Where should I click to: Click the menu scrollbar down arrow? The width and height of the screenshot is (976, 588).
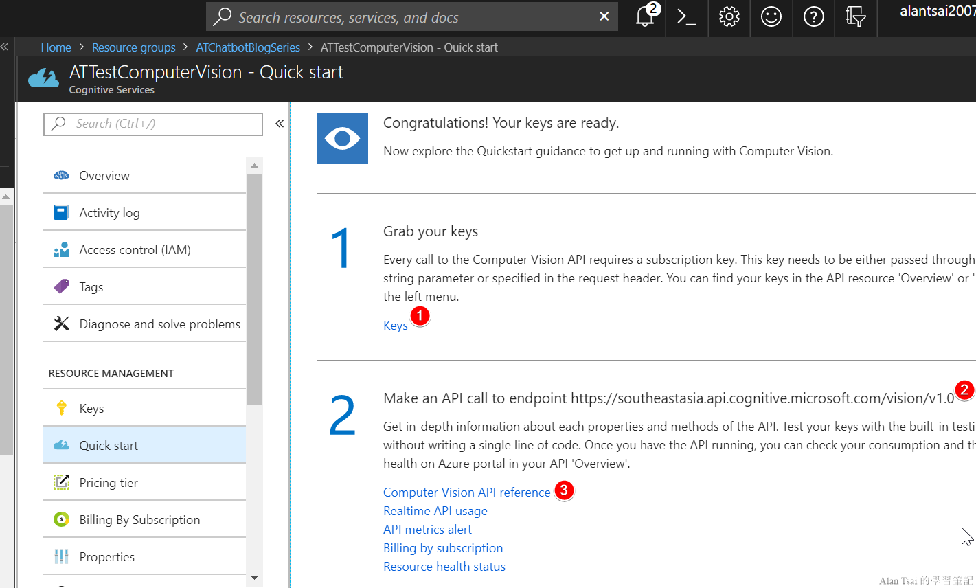tap(254, 578)
